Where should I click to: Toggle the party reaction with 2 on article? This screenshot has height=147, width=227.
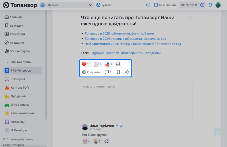click(98, 64)
